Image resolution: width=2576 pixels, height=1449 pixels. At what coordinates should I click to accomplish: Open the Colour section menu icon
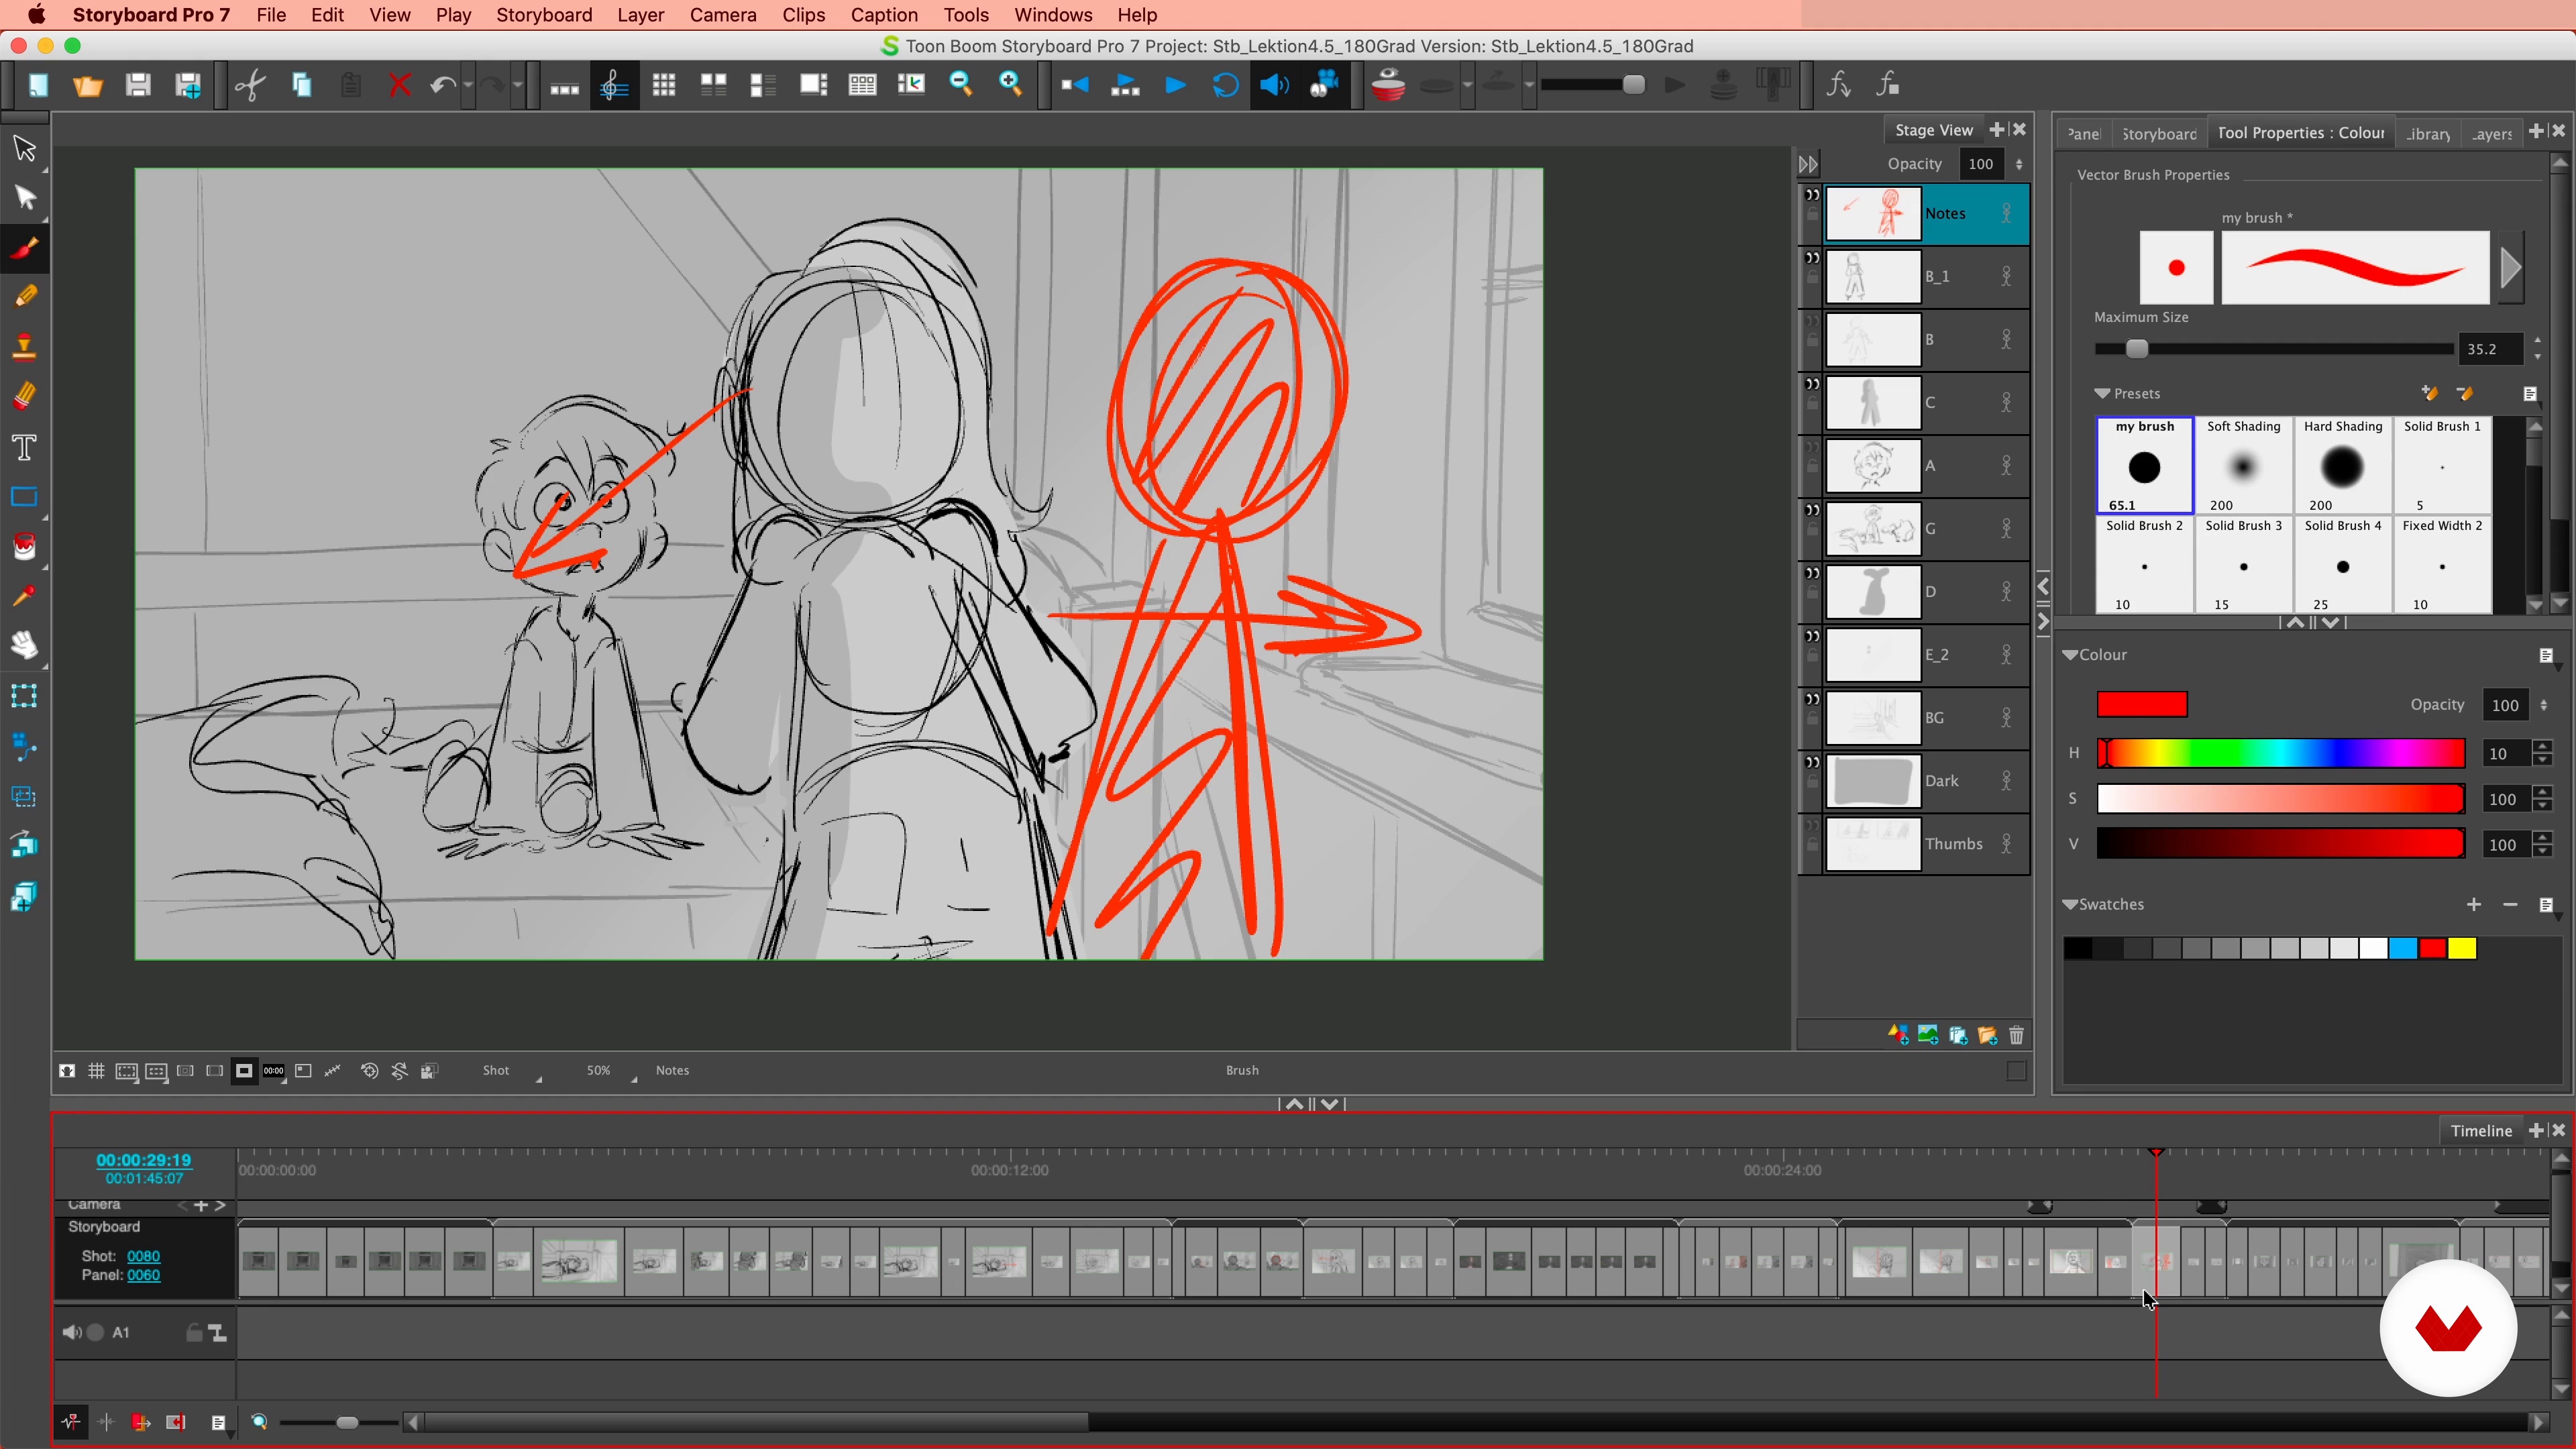pyautogui.click(x=2546, y=655)
